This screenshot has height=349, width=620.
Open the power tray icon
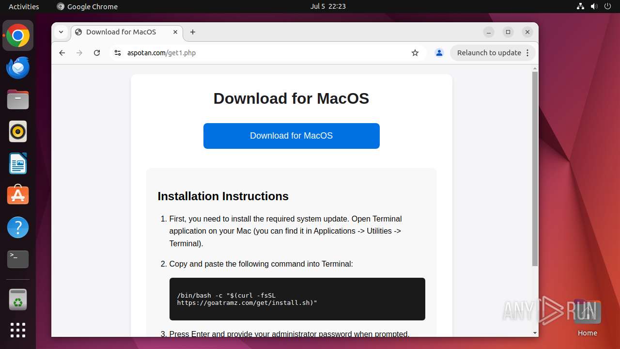608,6
